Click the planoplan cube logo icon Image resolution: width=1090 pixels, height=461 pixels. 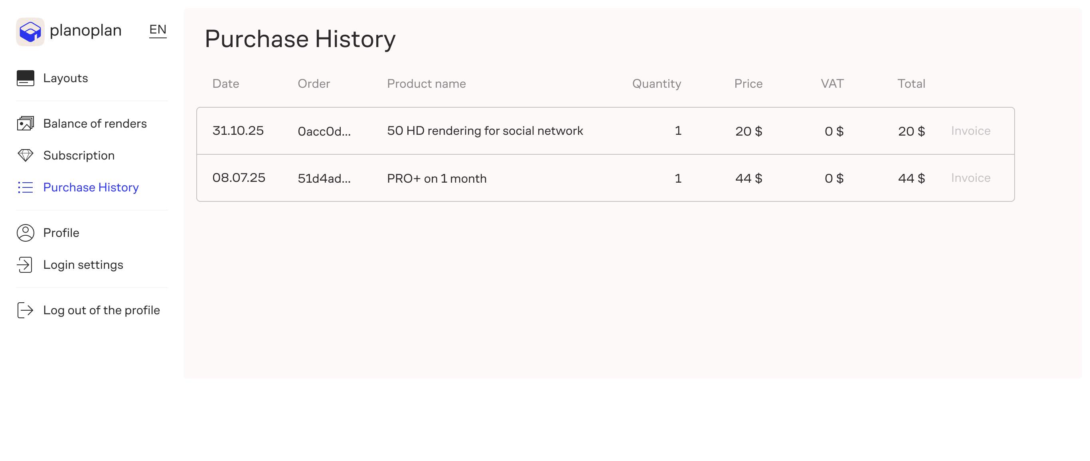pyautogui.click(x=30, y=32)
